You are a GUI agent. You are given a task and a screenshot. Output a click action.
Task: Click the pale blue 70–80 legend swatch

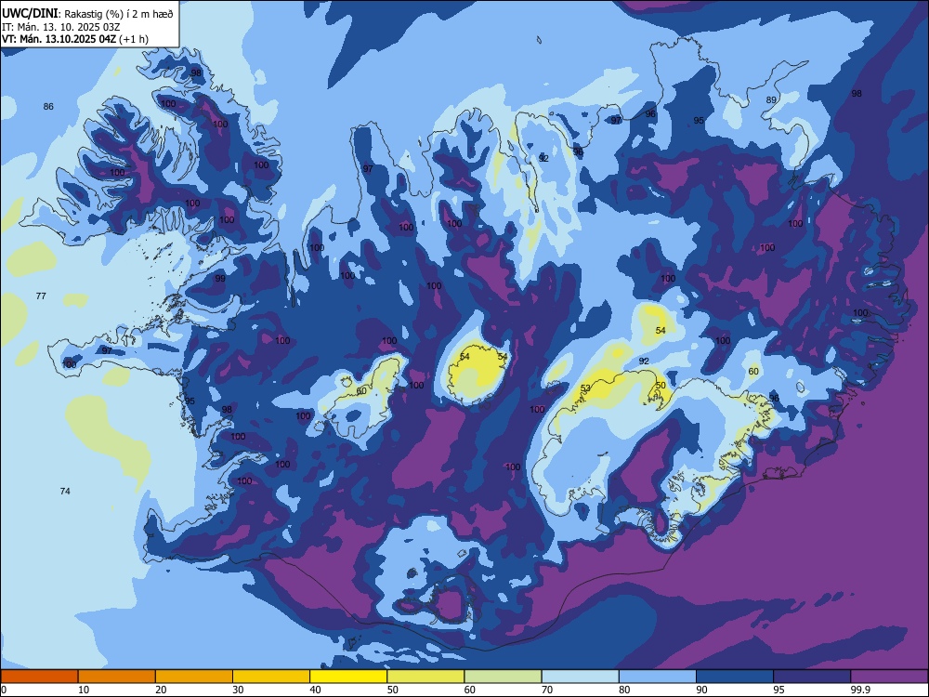[581, 677]
